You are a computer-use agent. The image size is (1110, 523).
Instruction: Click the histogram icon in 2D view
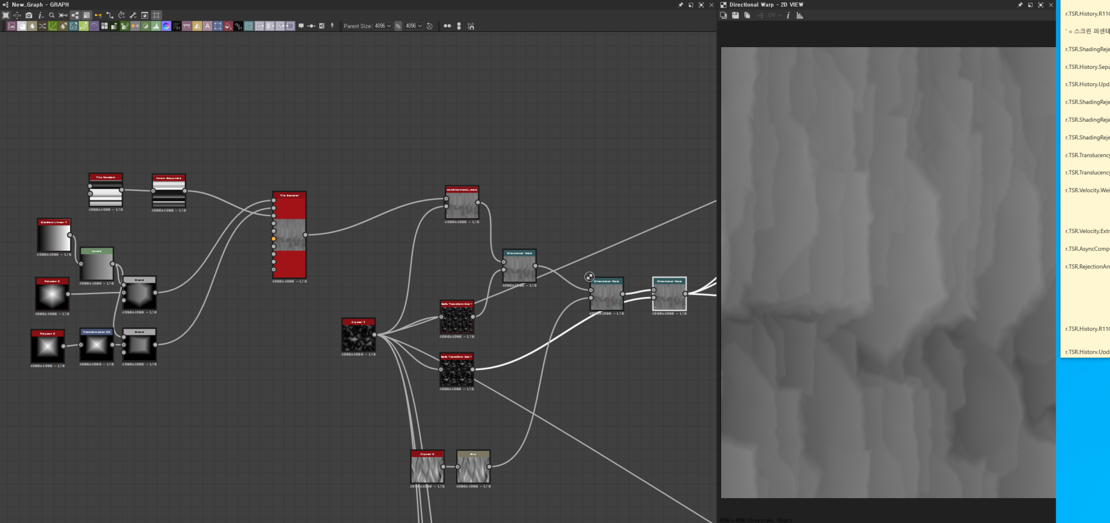pos(800,16)
